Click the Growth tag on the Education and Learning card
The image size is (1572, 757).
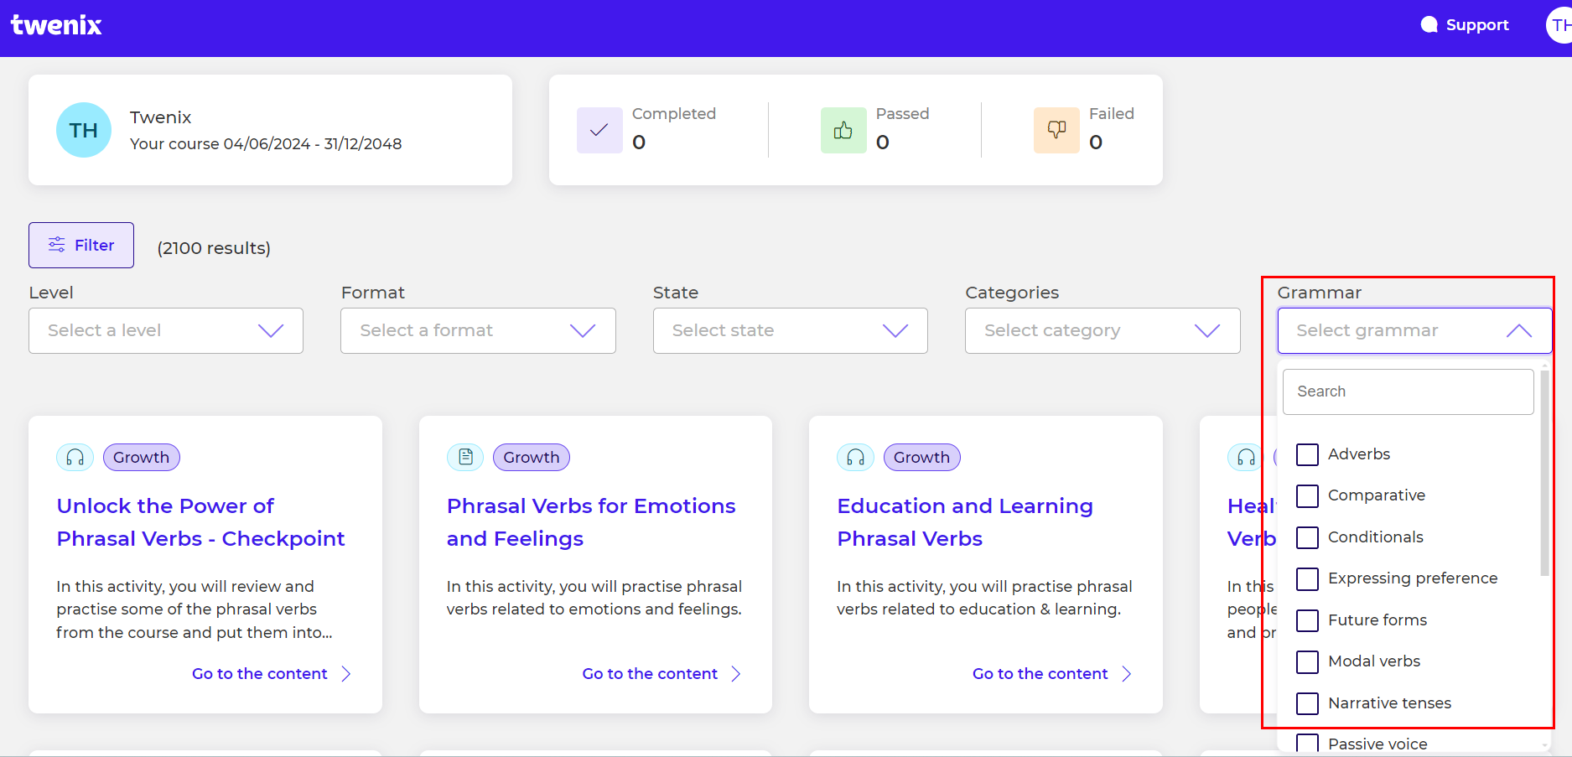tap(921, 457)
